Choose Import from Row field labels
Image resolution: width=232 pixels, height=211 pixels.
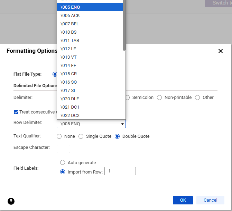63,172
